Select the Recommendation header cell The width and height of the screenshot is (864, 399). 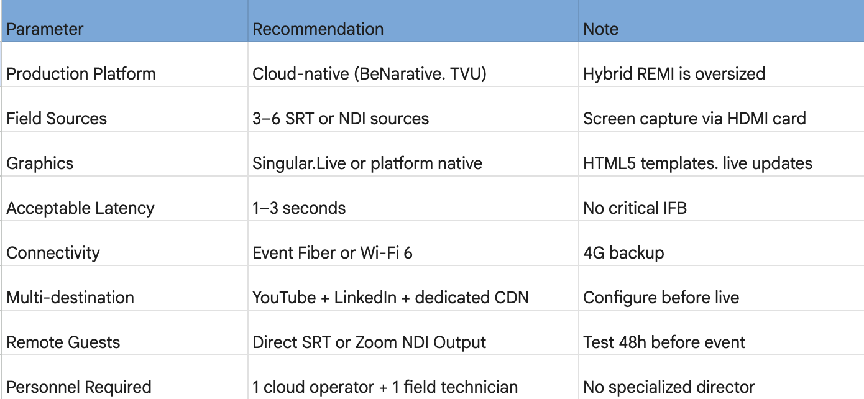point(413,21)
